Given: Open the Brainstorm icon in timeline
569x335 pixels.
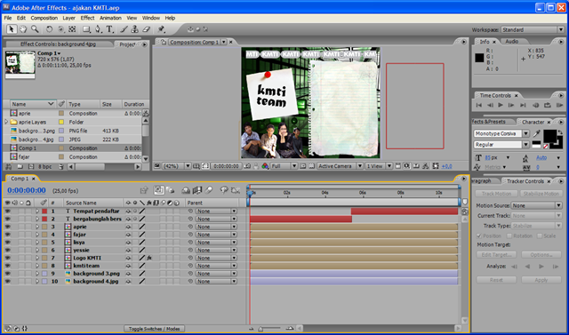Looking at the screenshot, I should coord(223,190).
